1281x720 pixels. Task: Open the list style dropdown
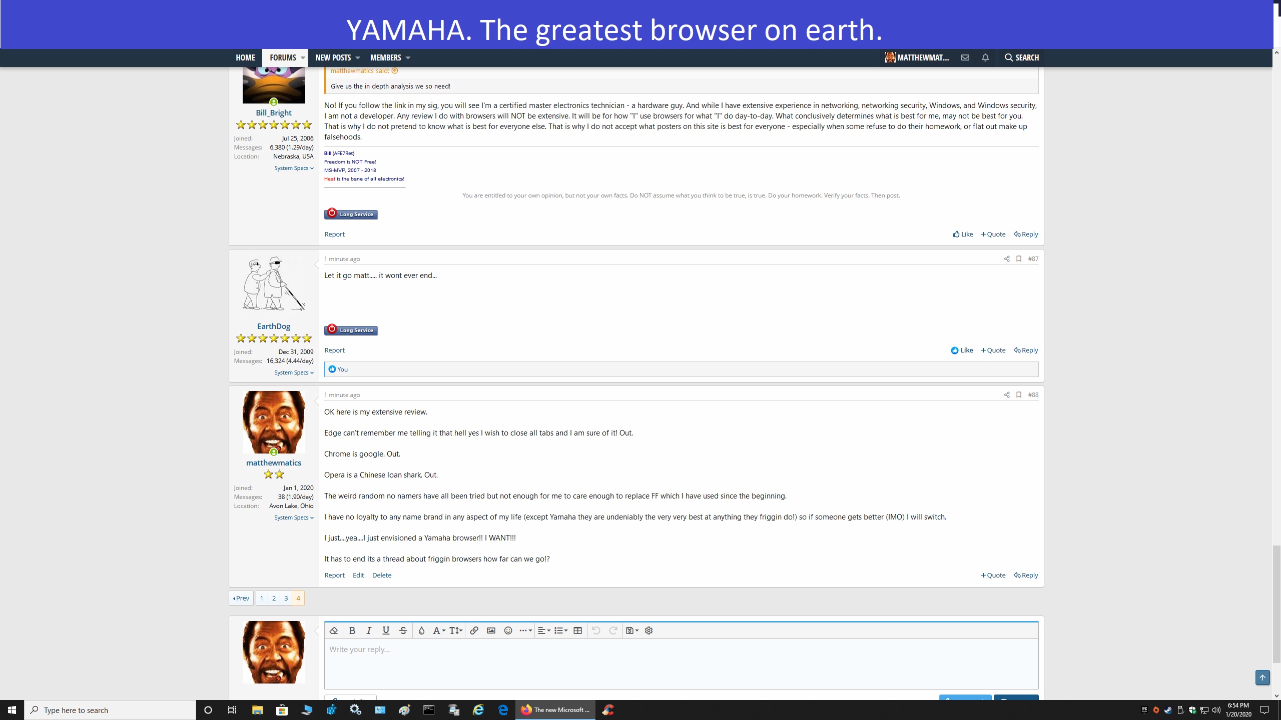(561, 630)
